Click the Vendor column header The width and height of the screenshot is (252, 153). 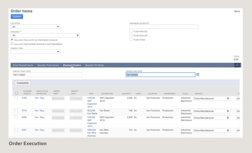pyautogui.click(x=198, y=94)
